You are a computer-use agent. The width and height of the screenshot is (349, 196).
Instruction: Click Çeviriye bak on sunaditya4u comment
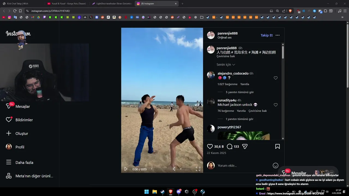coord(258,111)
